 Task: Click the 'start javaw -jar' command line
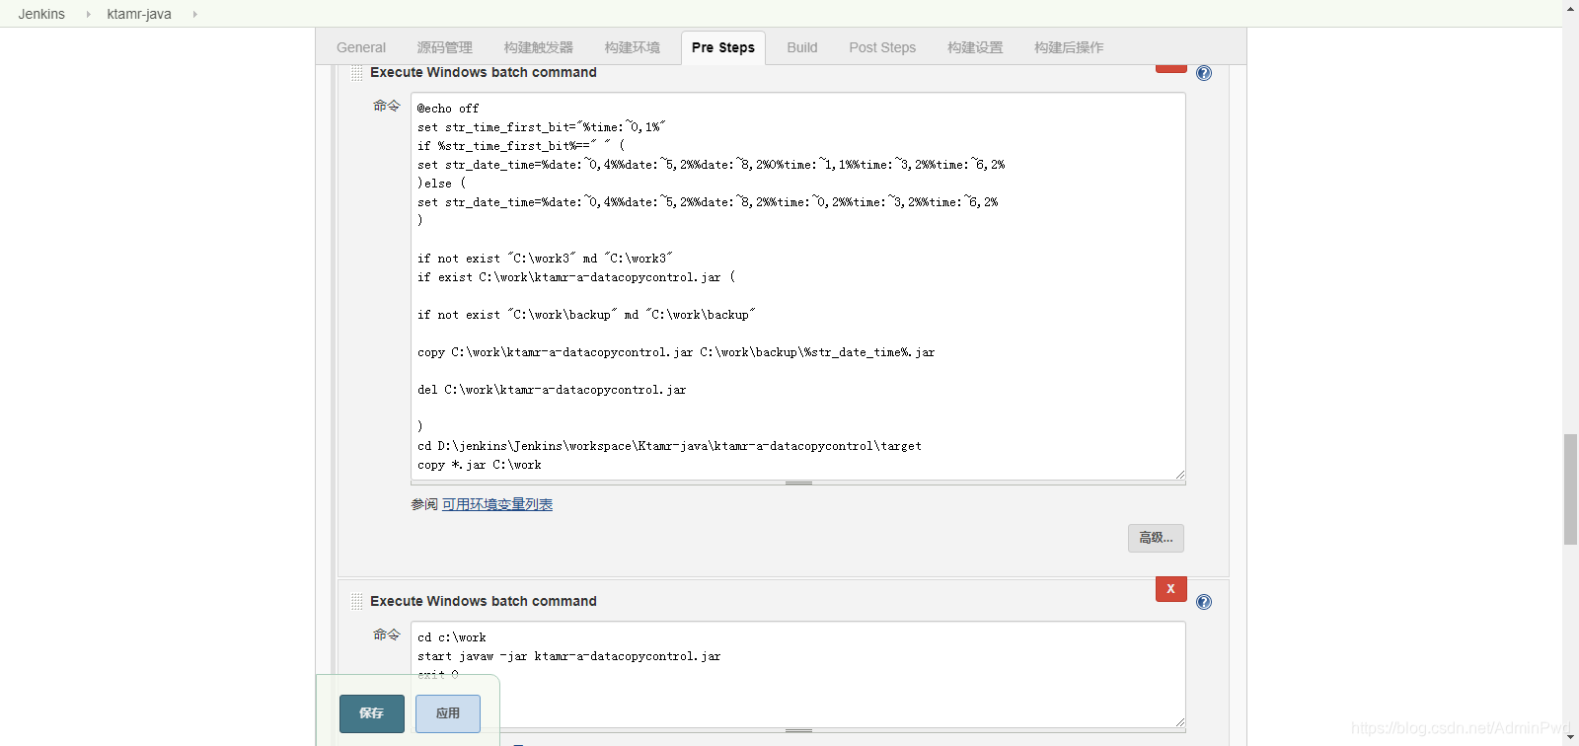point(568,656)
